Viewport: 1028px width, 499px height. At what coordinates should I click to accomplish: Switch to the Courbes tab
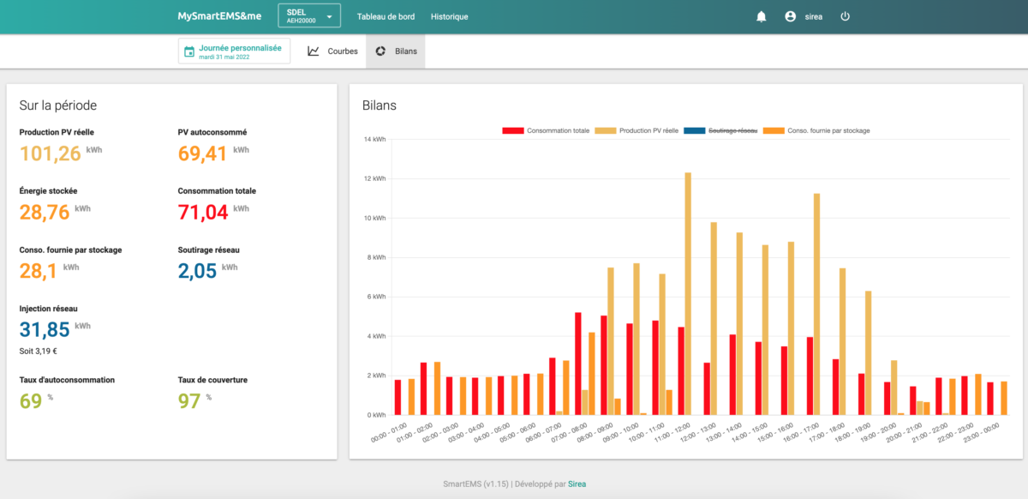tap(332, 51)
